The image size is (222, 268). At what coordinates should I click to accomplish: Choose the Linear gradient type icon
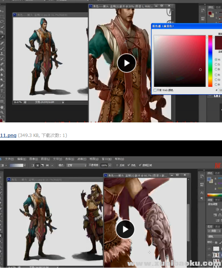point(33,165)
